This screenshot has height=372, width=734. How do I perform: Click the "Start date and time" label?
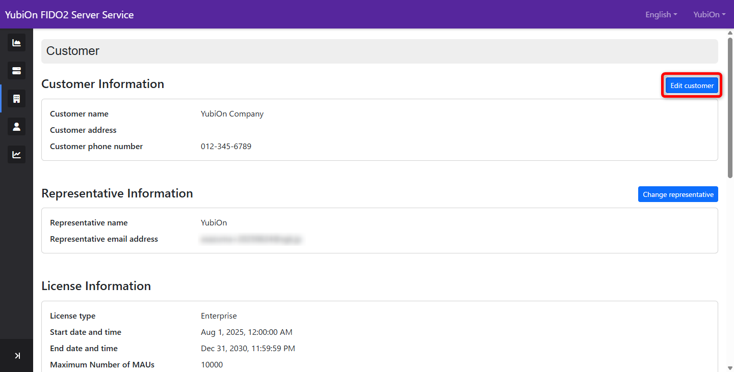coord(86,332)
